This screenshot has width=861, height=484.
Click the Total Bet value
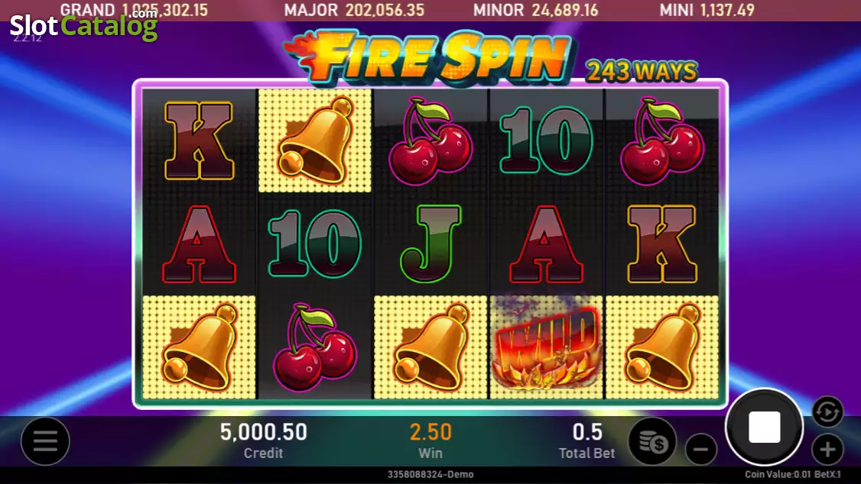(x=587, y=432)
